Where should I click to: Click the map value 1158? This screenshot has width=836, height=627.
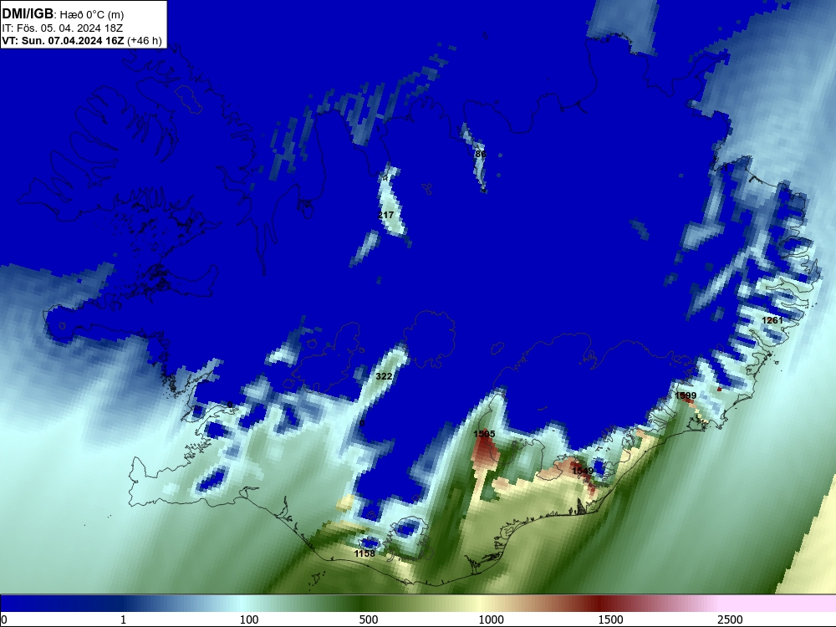364,553
